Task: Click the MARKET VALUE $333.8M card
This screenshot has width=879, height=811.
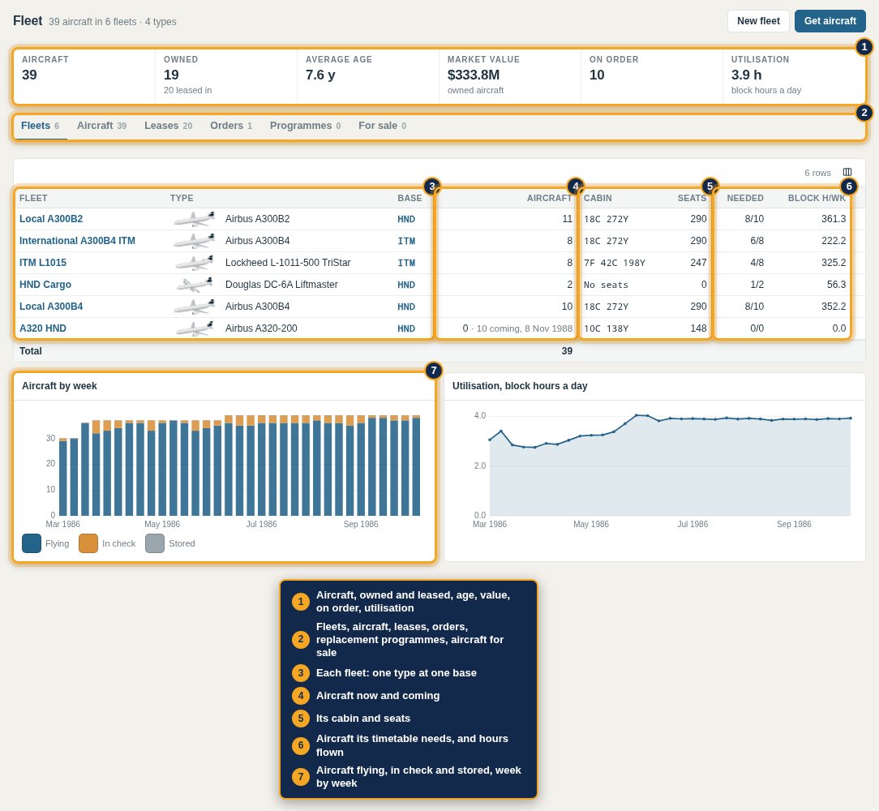Action: (x=509, y=76)
